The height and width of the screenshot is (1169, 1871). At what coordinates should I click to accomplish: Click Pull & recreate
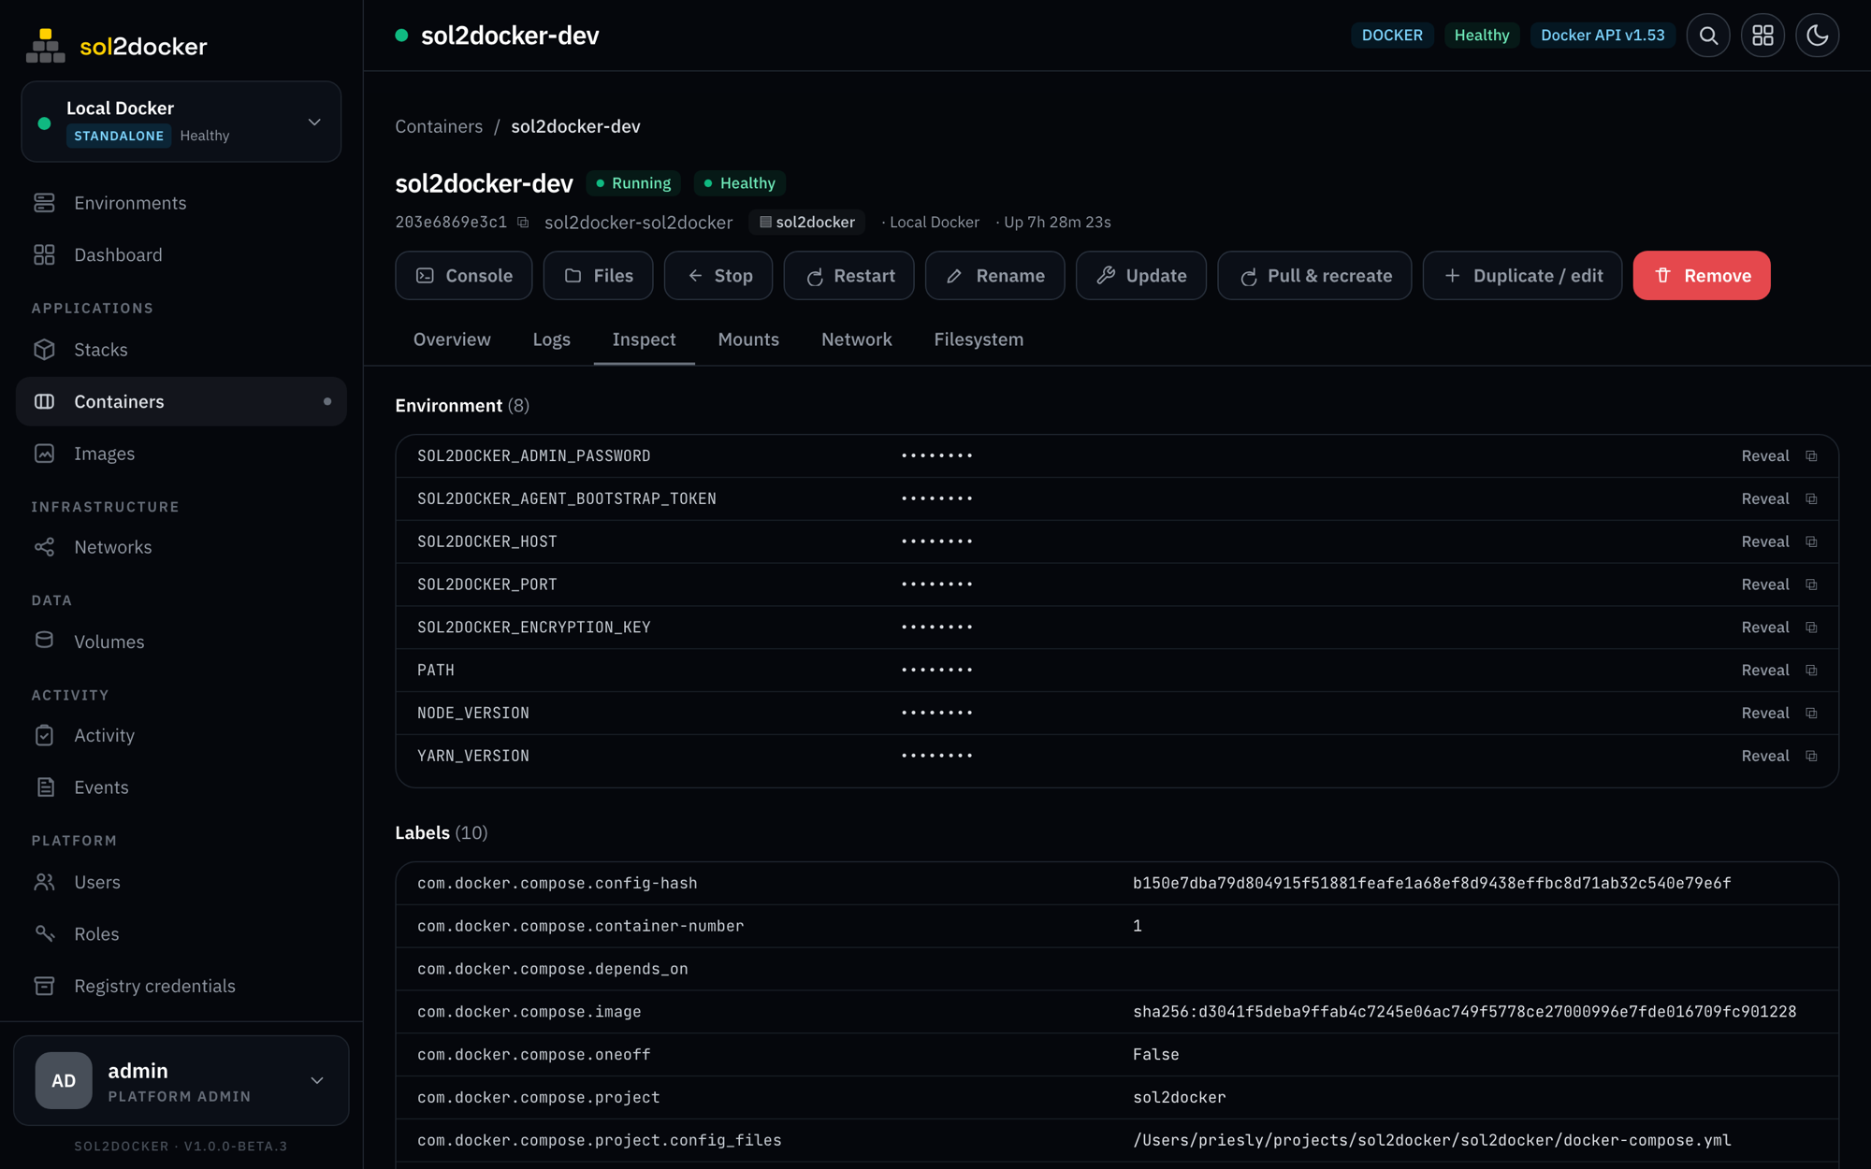click(1314, 276)
